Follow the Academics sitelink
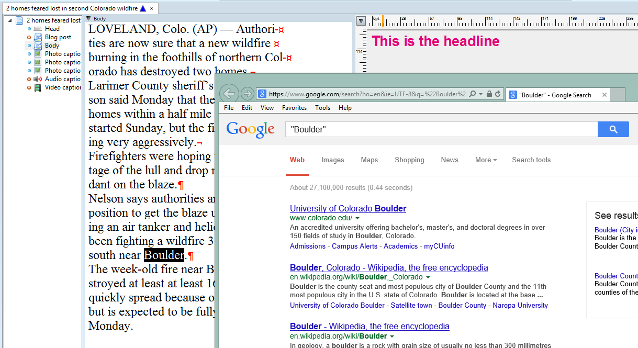This screenshot has width=638, height=348. pyautogui.click(x=401, y=246)
